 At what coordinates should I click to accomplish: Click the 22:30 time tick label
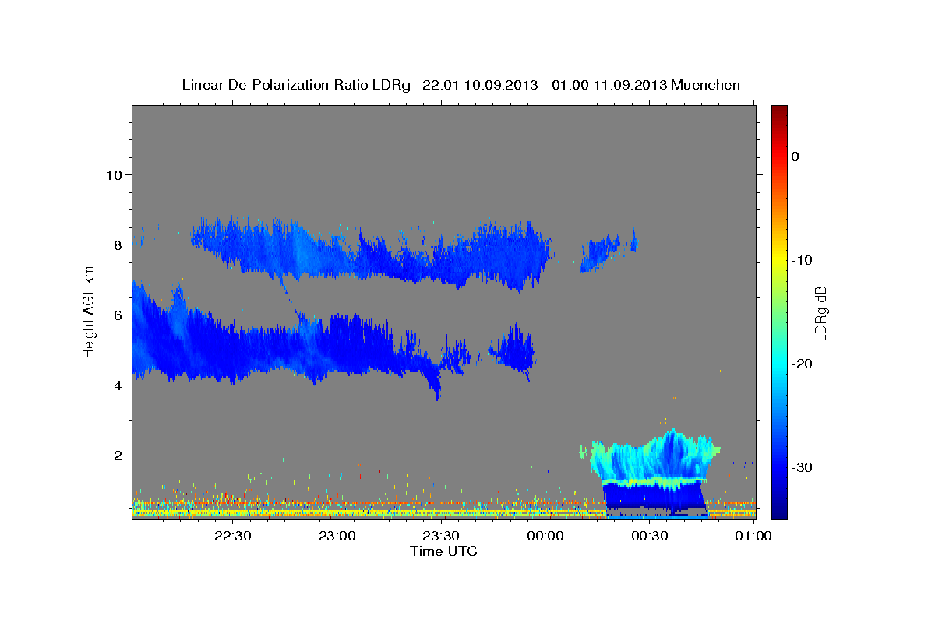coord(233,536)
